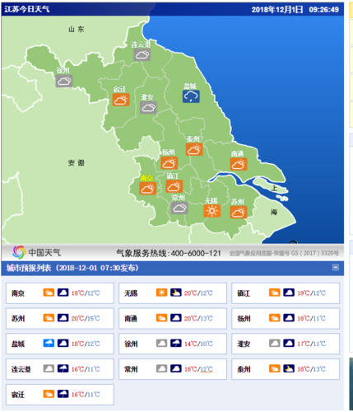Click the Xuzhou cloudy icon on map
Screen dimensions: 353x412
pos(64,81)
